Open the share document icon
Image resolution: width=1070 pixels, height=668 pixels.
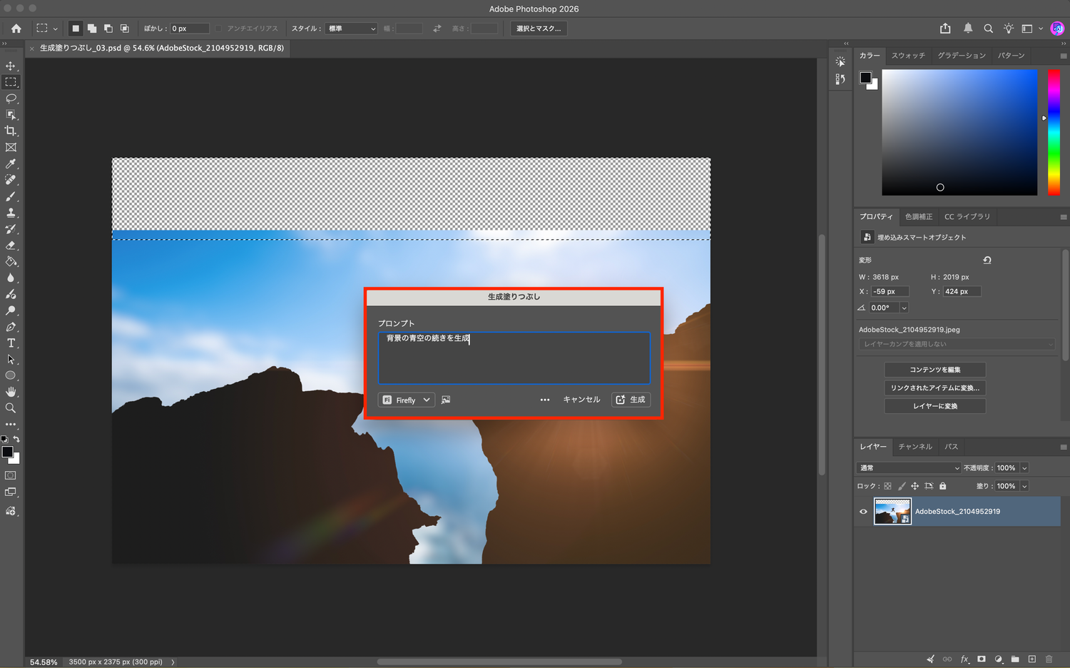(945, 29)
